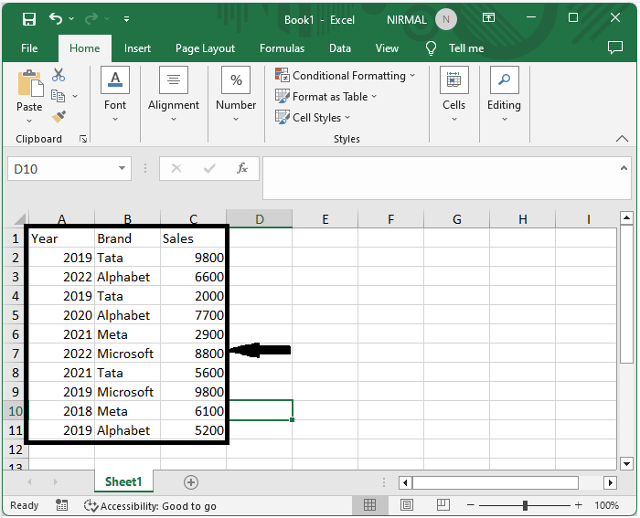Expand the Editing group button
The image size is (640, 518).
(504, 95)
